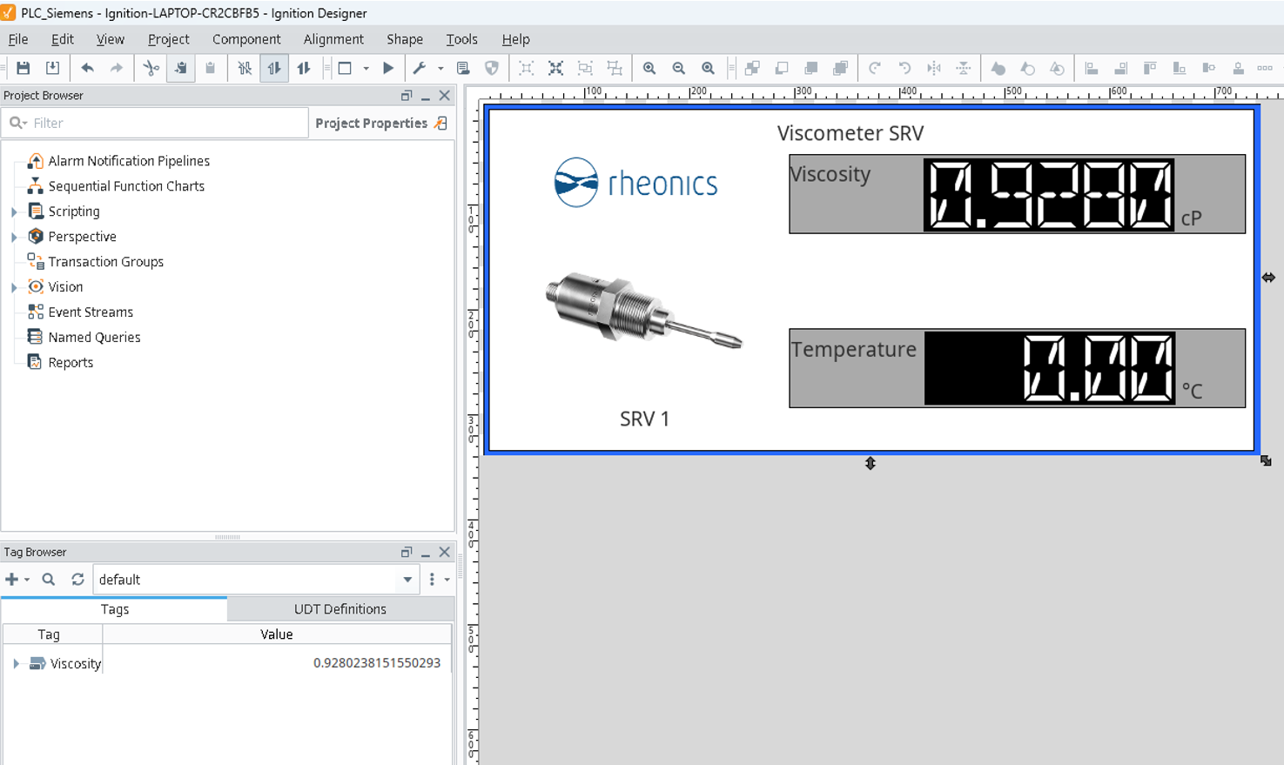Open the Project menu

coord(169,39)
